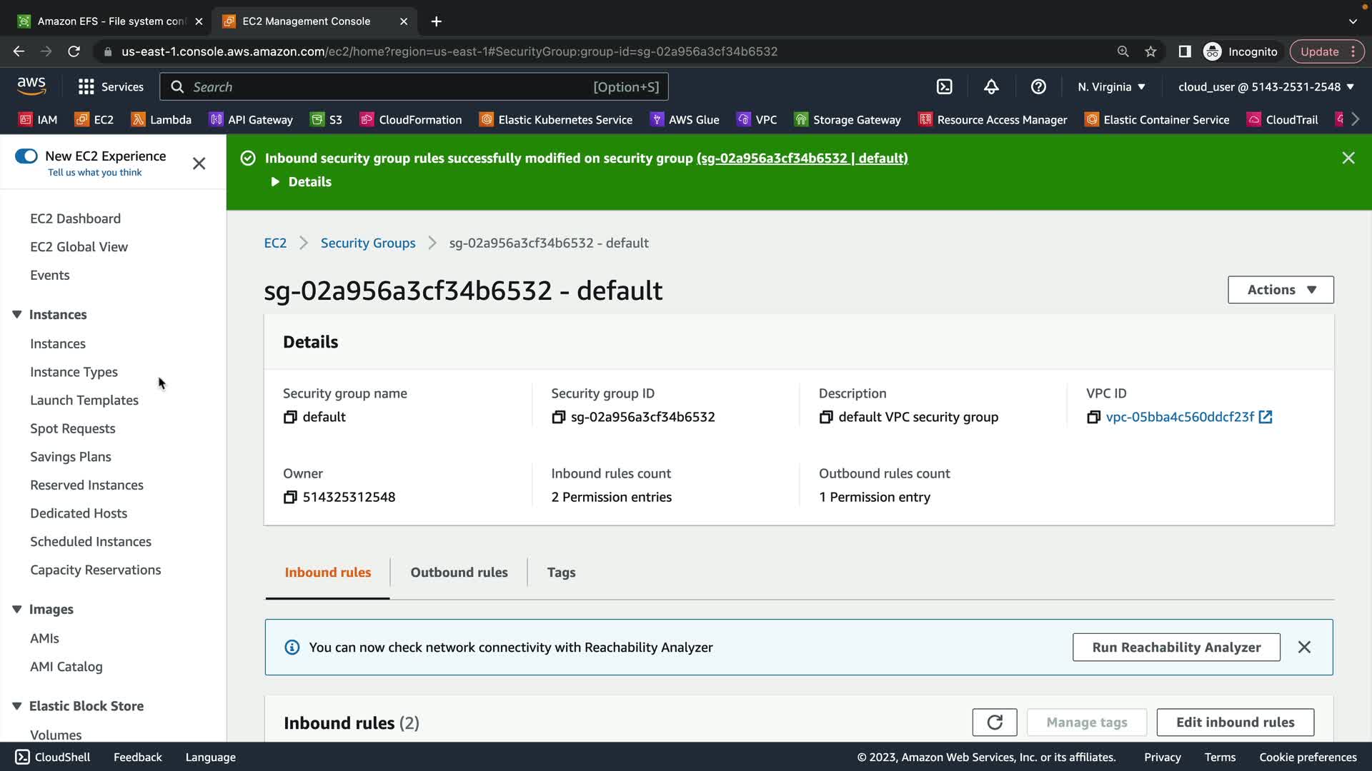Screen dimensions: 1372x771
Task: Select the Tags tab
Action: [561, 573]
